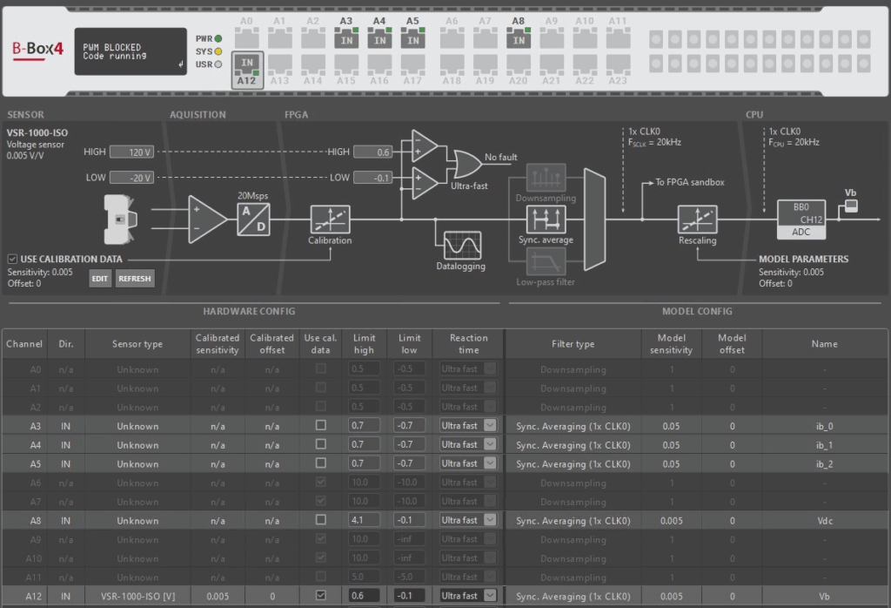
Task: Click the A8 input port icon
Action: (518, 37)
